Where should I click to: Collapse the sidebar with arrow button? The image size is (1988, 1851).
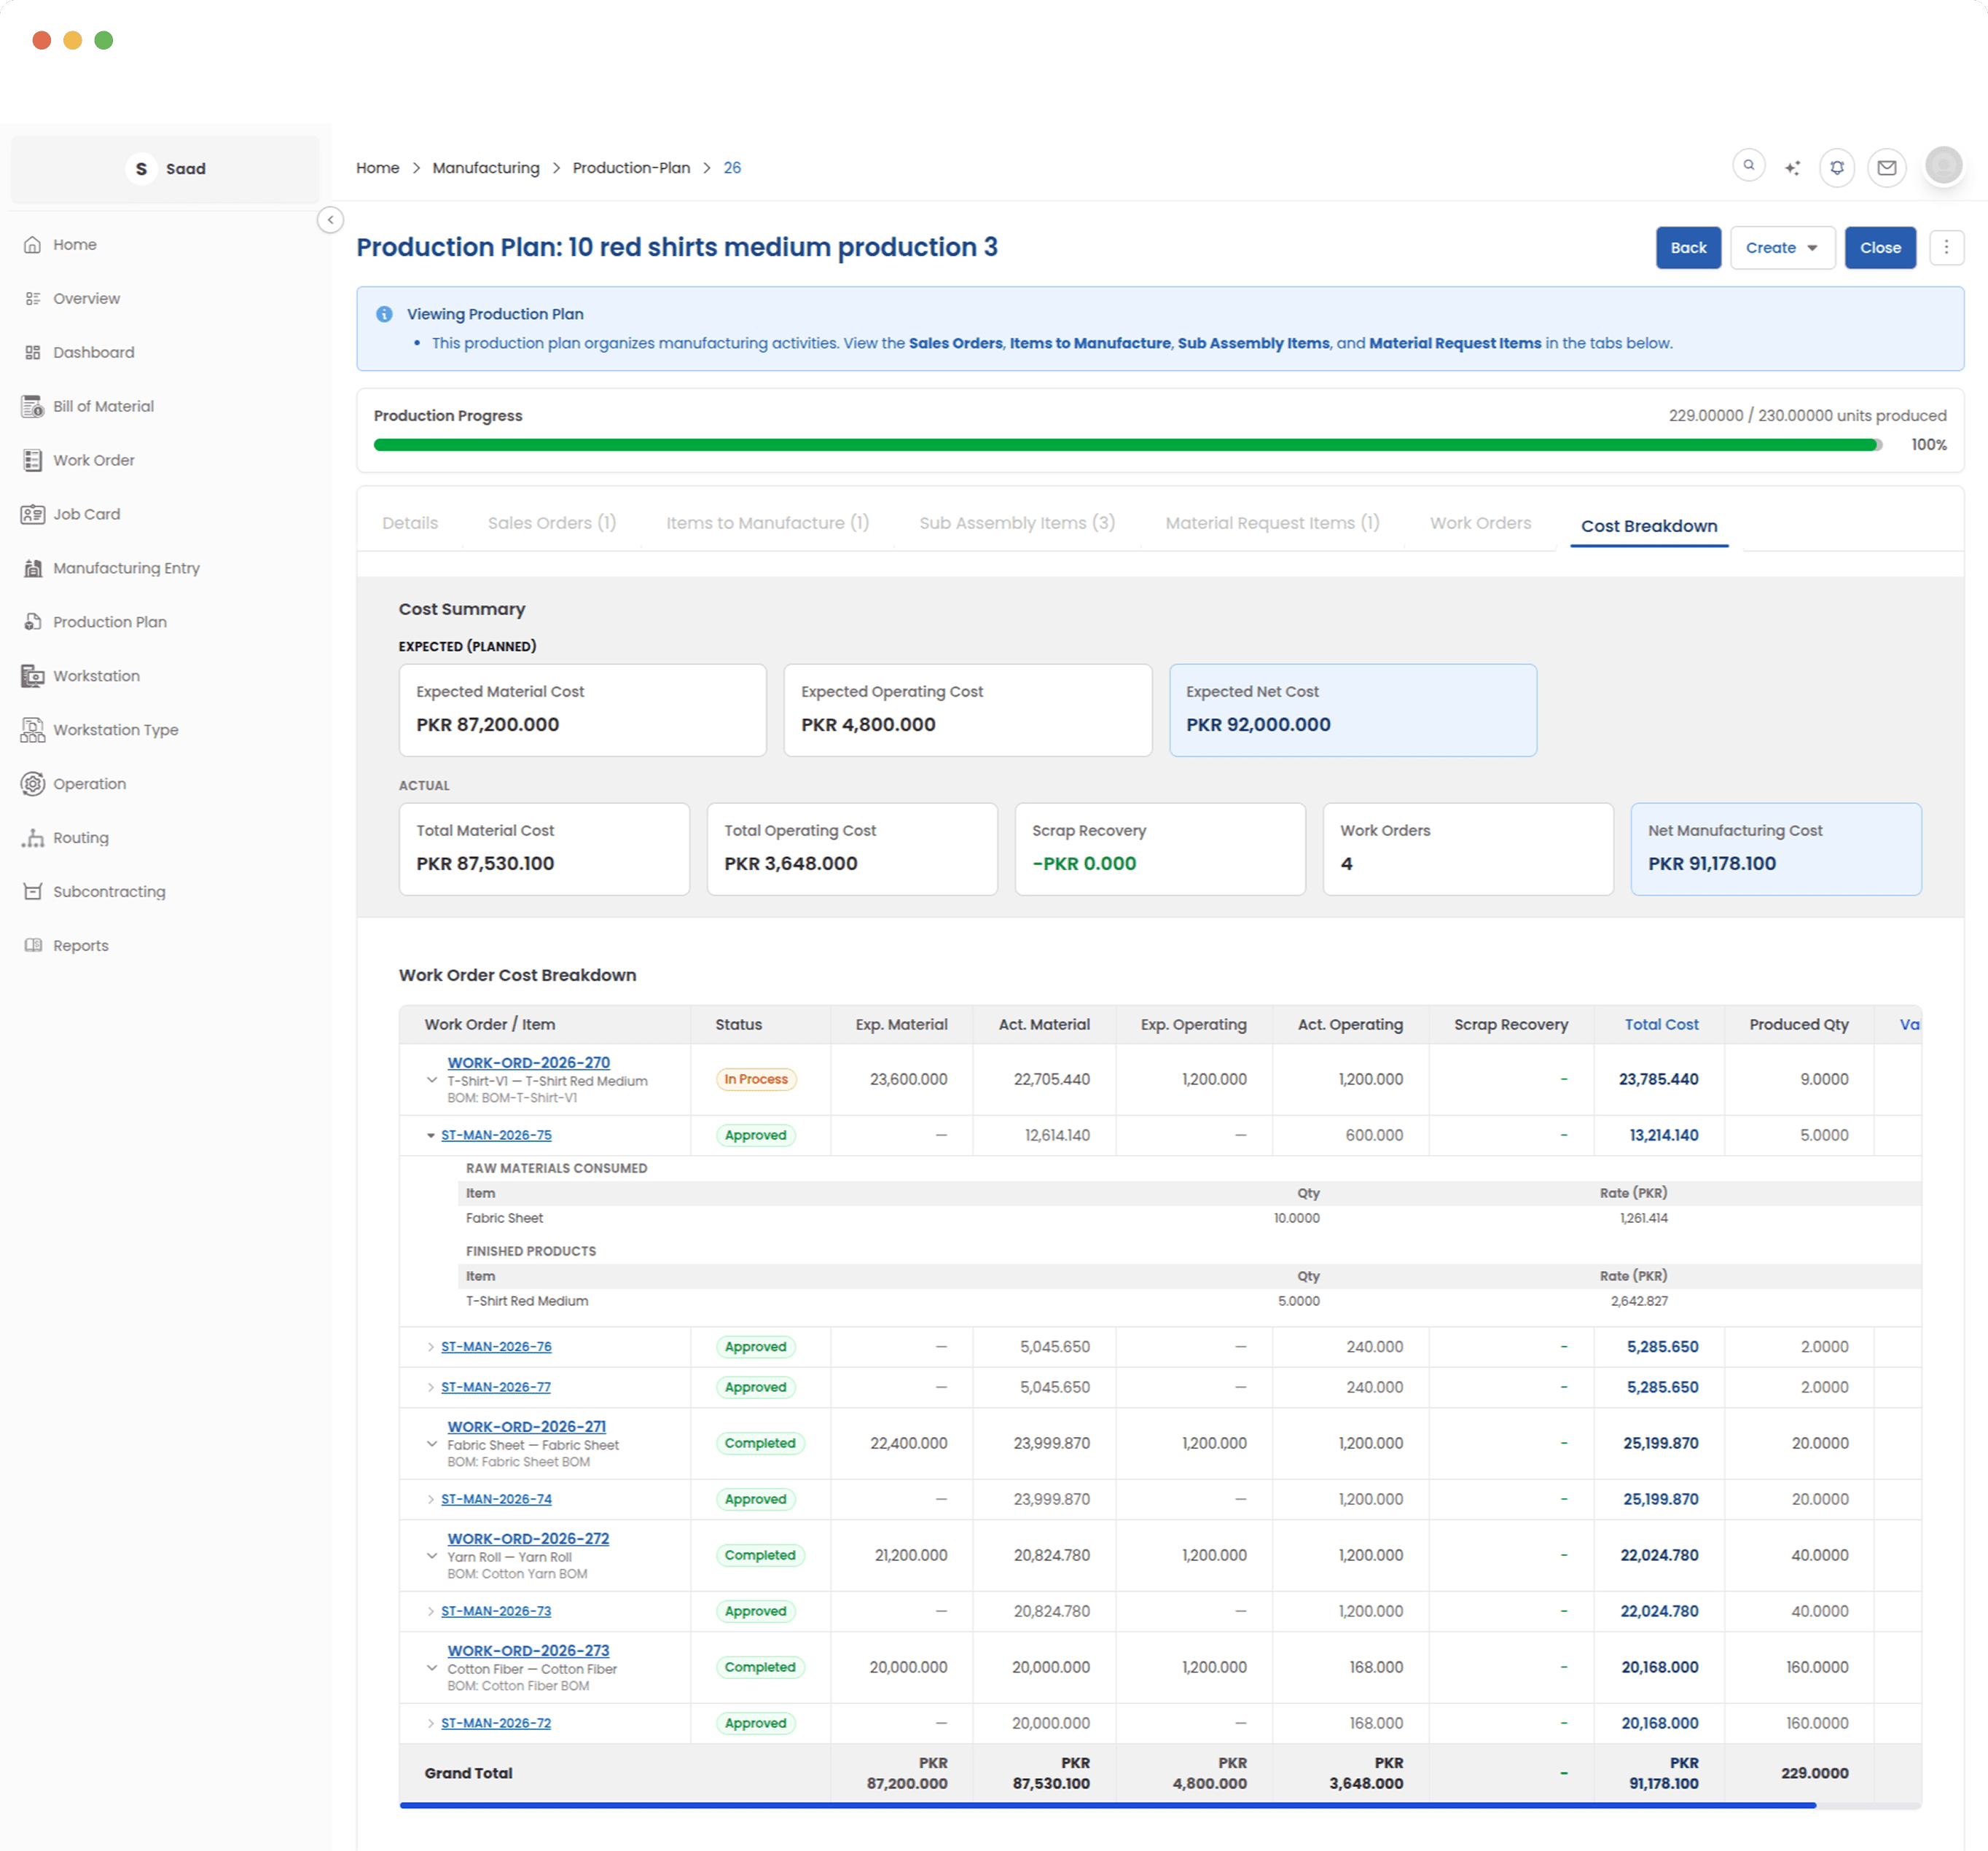(x=330, y=220)
